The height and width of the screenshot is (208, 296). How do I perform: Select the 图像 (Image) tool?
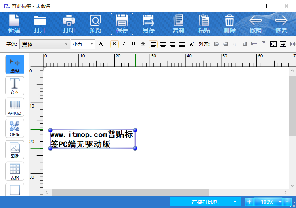[14, 149]
